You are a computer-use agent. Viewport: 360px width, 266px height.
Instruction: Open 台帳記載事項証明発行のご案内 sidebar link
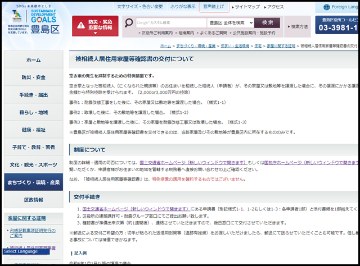click(x=33, y=233)
